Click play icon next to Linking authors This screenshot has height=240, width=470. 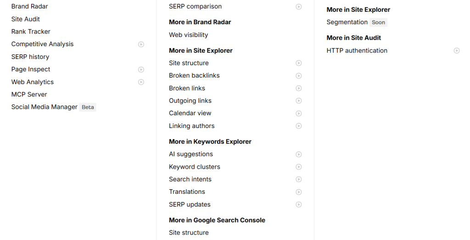tap(299, 126)
